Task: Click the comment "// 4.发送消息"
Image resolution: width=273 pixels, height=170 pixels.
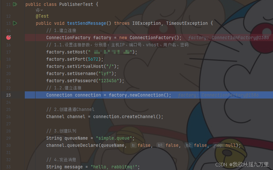Action: 61,160
